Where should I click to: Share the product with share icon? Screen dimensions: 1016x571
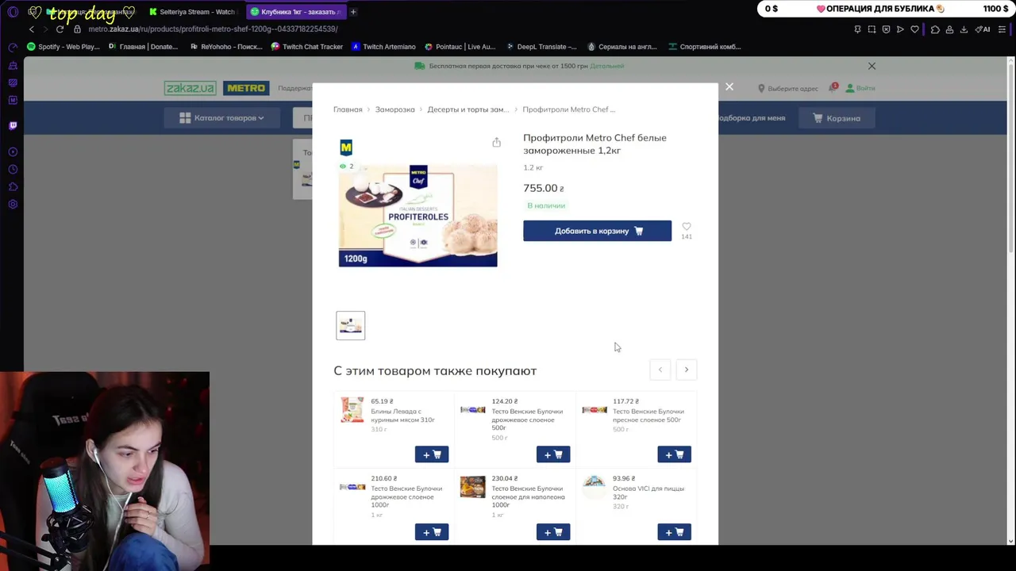[496, 142]
